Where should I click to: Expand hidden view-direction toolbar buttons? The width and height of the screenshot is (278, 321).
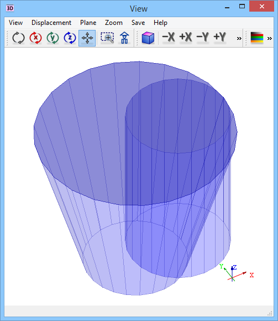point(239,38)
